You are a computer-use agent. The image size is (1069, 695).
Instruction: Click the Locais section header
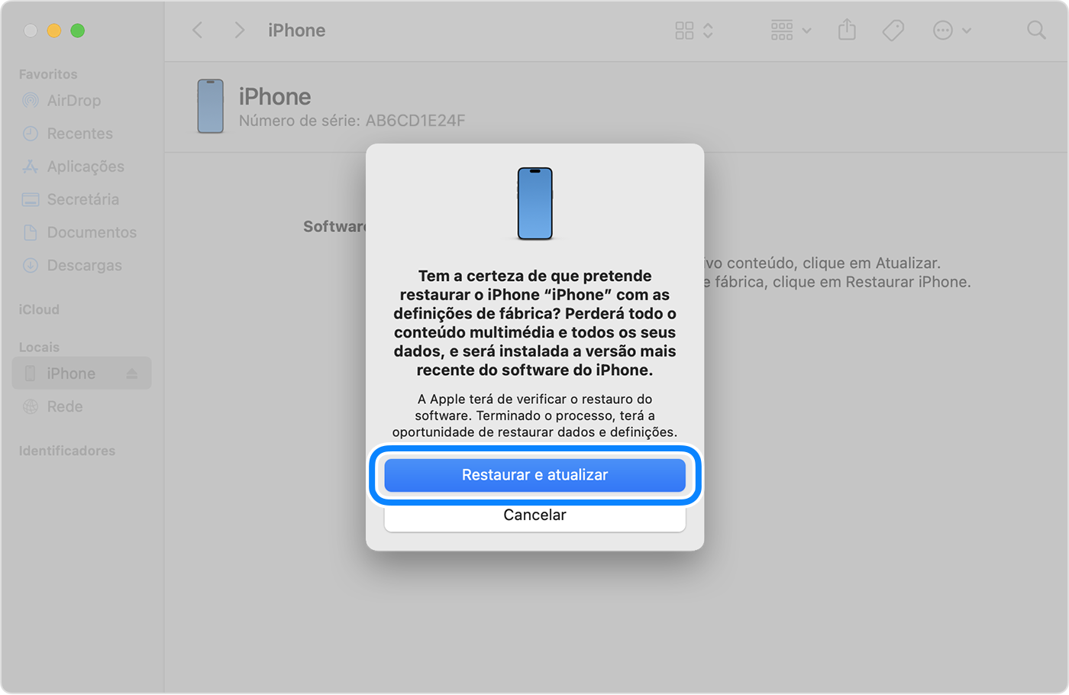(39, 347)
